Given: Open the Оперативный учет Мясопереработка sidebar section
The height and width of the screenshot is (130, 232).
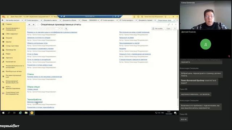Looking at the screenshot, I should pos(12,93).
